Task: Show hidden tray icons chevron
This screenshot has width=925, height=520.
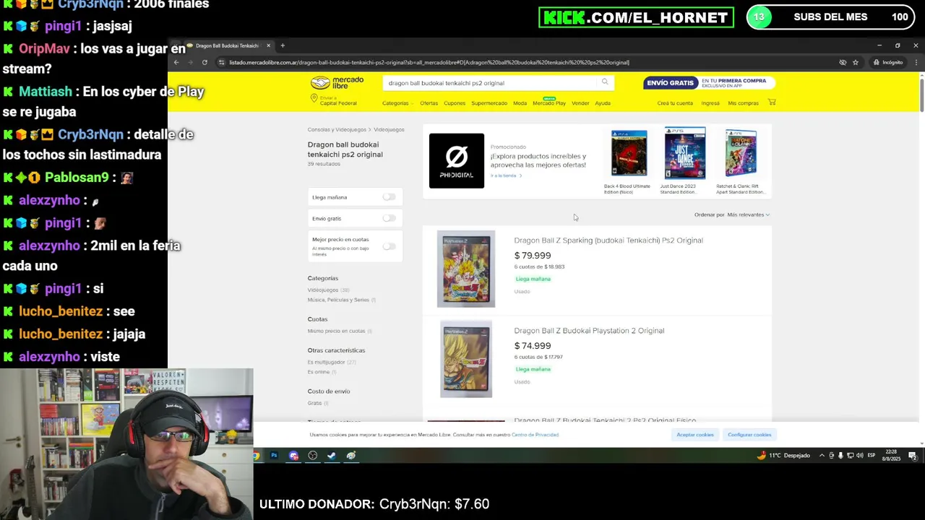Action: (x=822, y=456)
